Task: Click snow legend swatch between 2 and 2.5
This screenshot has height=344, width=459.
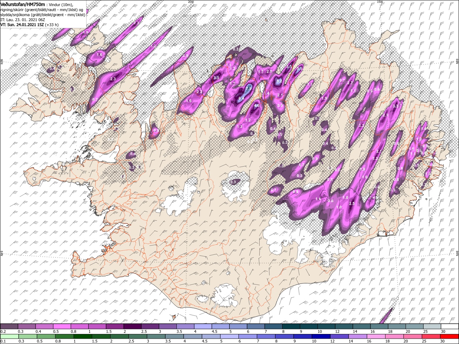Action: tap(132, 326)
